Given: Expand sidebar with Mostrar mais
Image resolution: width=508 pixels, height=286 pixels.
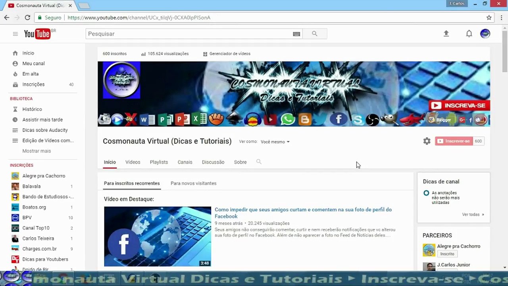Looking at the screenshot, I should click(37, 151).
